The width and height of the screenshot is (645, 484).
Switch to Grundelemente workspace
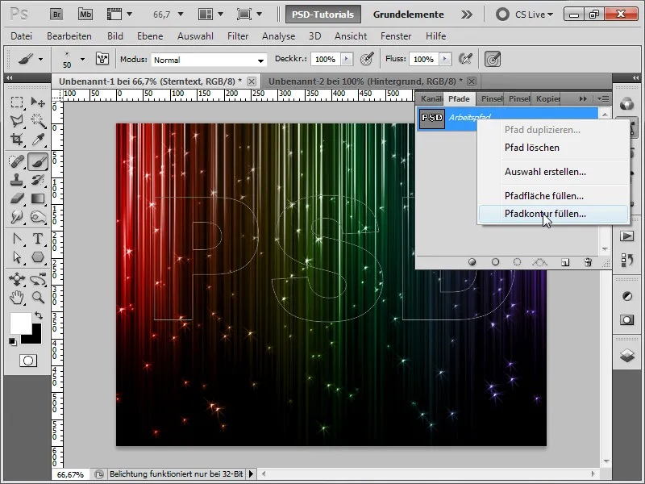click(408, 15)
